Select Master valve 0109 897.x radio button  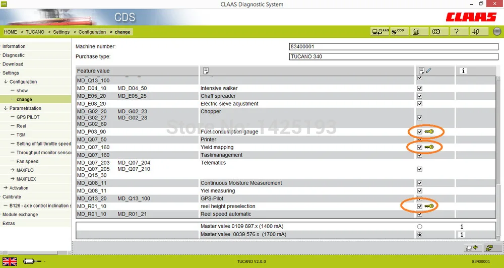(x=419, y=227)
